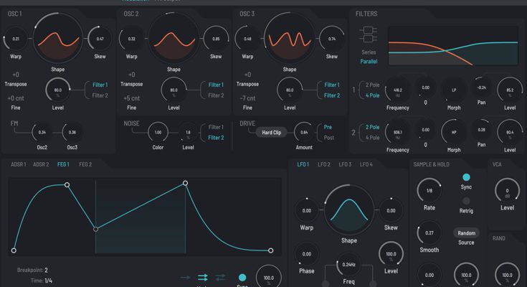Select the top-right envelope breakpoint

point(186,183)
